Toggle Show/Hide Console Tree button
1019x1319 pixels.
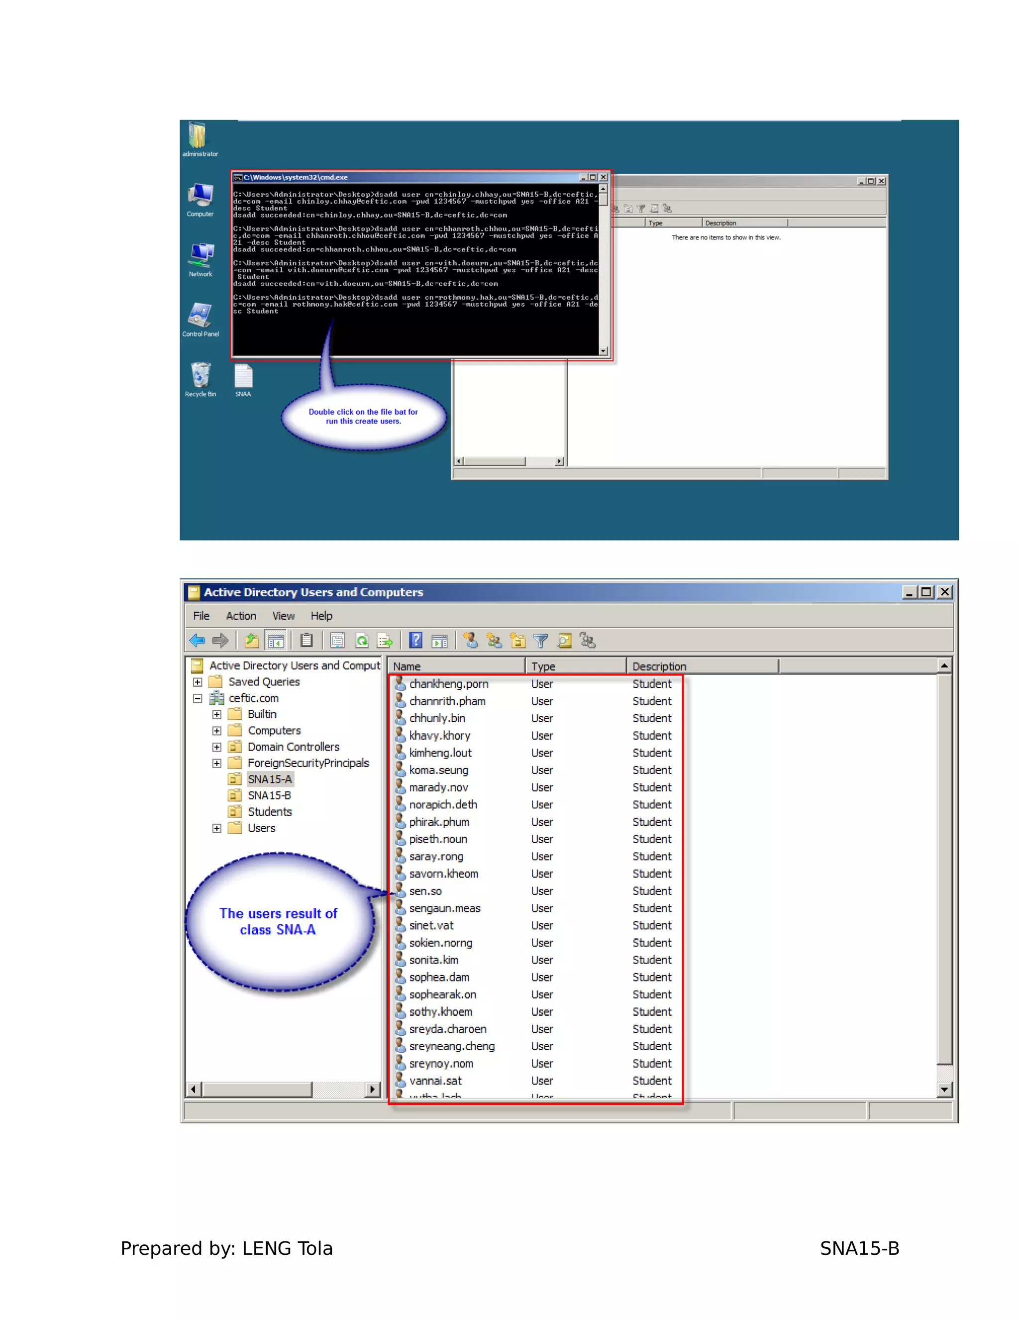(276, 640)
